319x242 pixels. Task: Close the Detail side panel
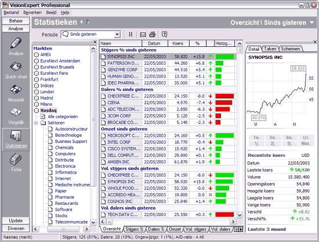315,42
